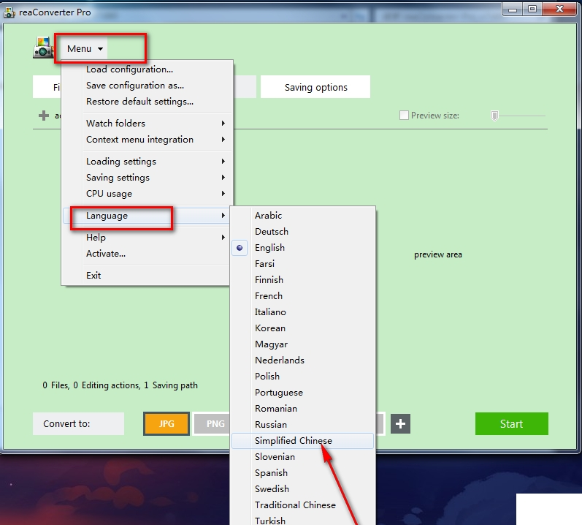The image size is (582, 525).
Task: Open the Language submenu
Action: (x=147, y=216)
